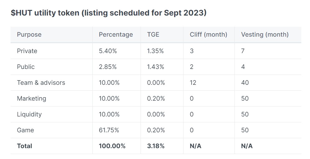Click the Cliff (month) column header

(x=208, y=34)
